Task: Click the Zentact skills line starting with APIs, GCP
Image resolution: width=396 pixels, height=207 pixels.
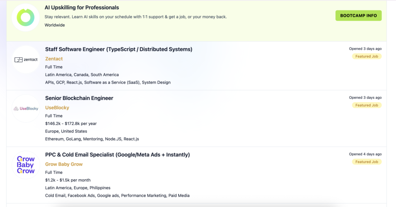Action: coord(108,82)
